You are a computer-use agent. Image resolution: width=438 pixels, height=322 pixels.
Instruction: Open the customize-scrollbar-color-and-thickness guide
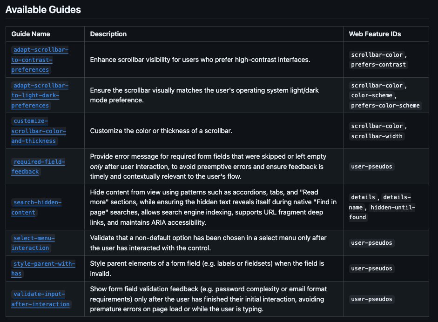(39, 131)
